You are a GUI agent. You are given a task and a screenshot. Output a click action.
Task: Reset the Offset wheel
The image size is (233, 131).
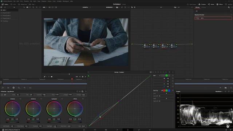pos(83,99)
